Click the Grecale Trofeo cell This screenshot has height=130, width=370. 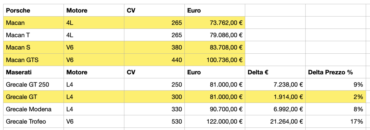click(33, 122)
